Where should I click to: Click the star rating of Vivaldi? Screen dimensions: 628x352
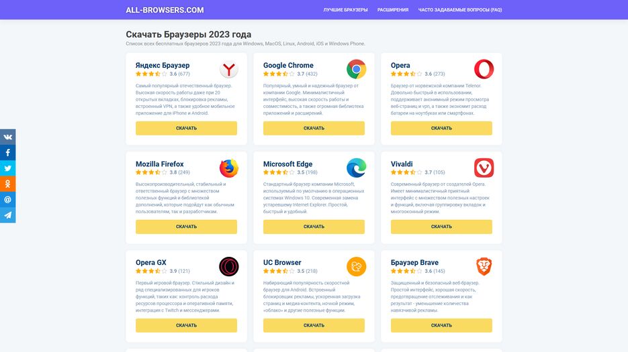point(406,172)
